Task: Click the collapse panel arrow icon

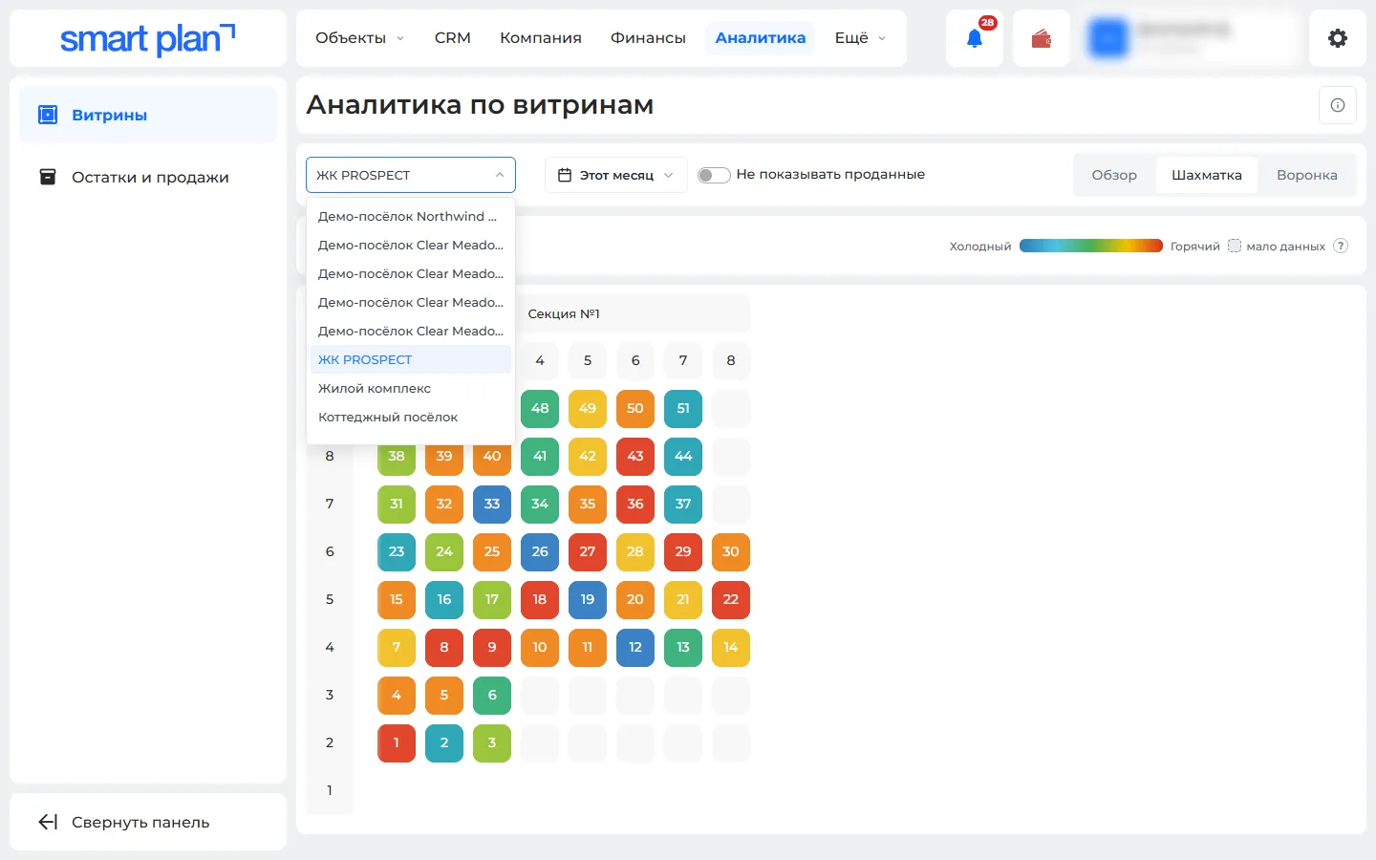Action: click(48, 822)
